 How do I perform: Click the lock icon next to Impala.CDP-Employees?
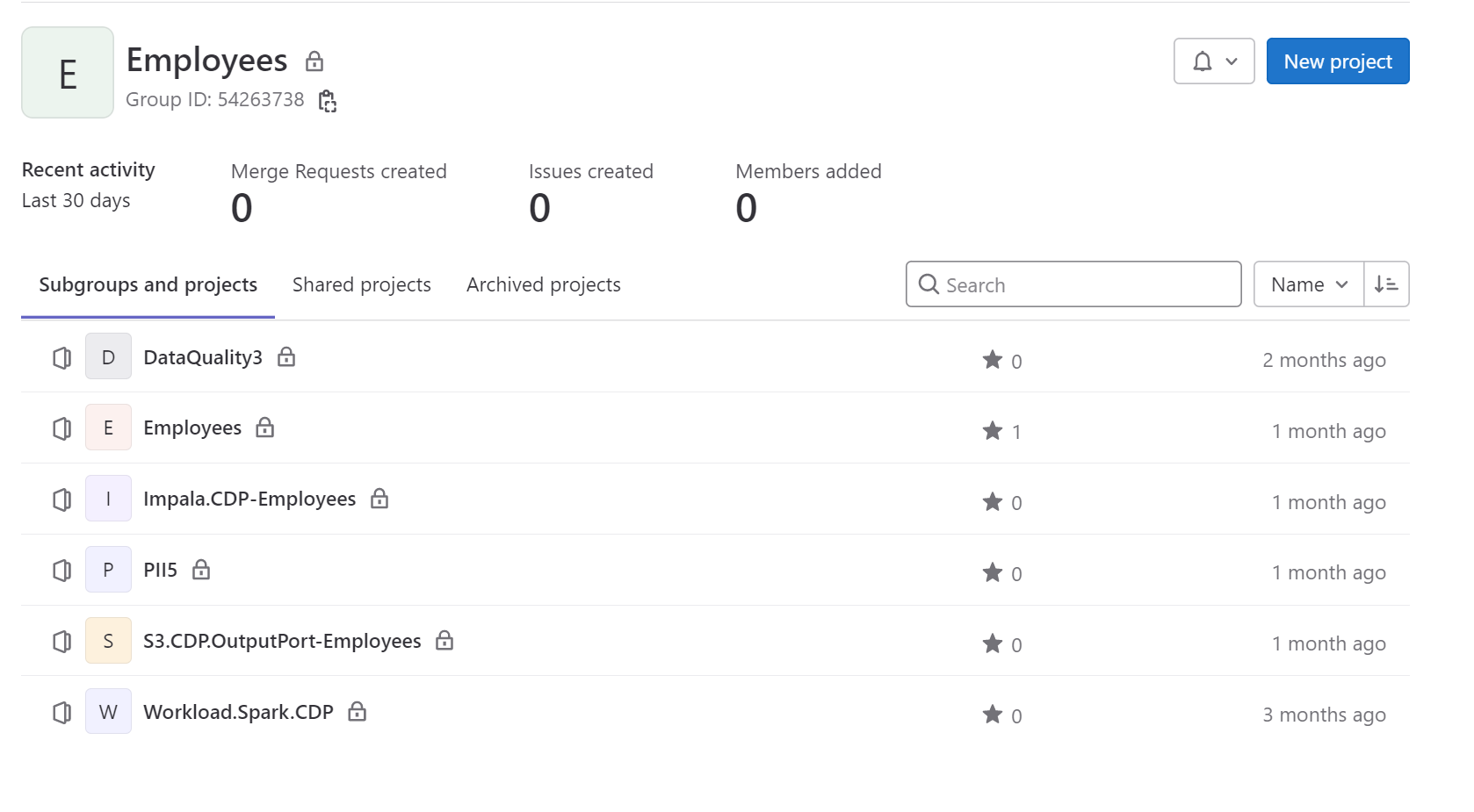click(x=379, y=499)
